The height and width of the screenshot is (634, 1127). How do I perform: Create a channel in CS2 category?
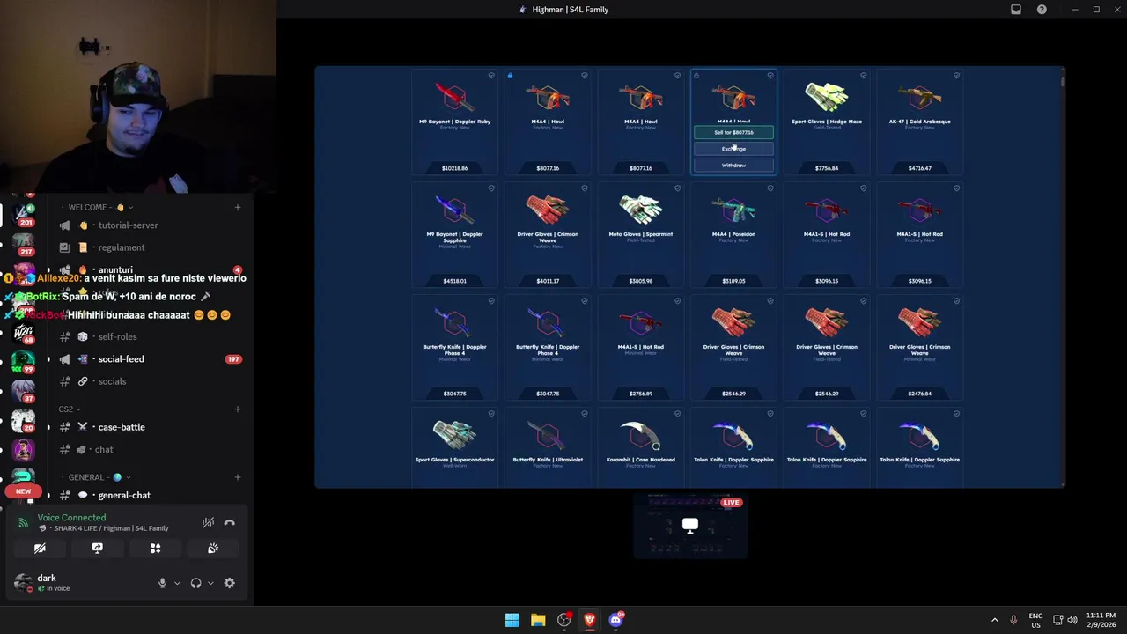(x=237, y=409)
